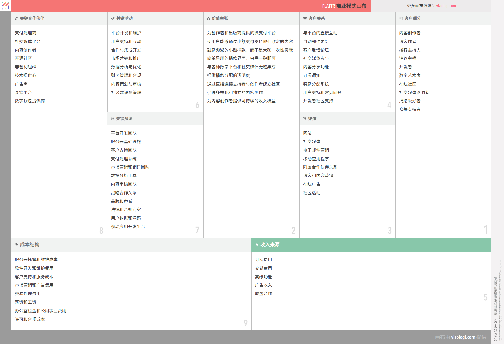This screenshot has height=344, width=504.
Task: Select the 收入来源 green header bar
Action: click(371, 245)
